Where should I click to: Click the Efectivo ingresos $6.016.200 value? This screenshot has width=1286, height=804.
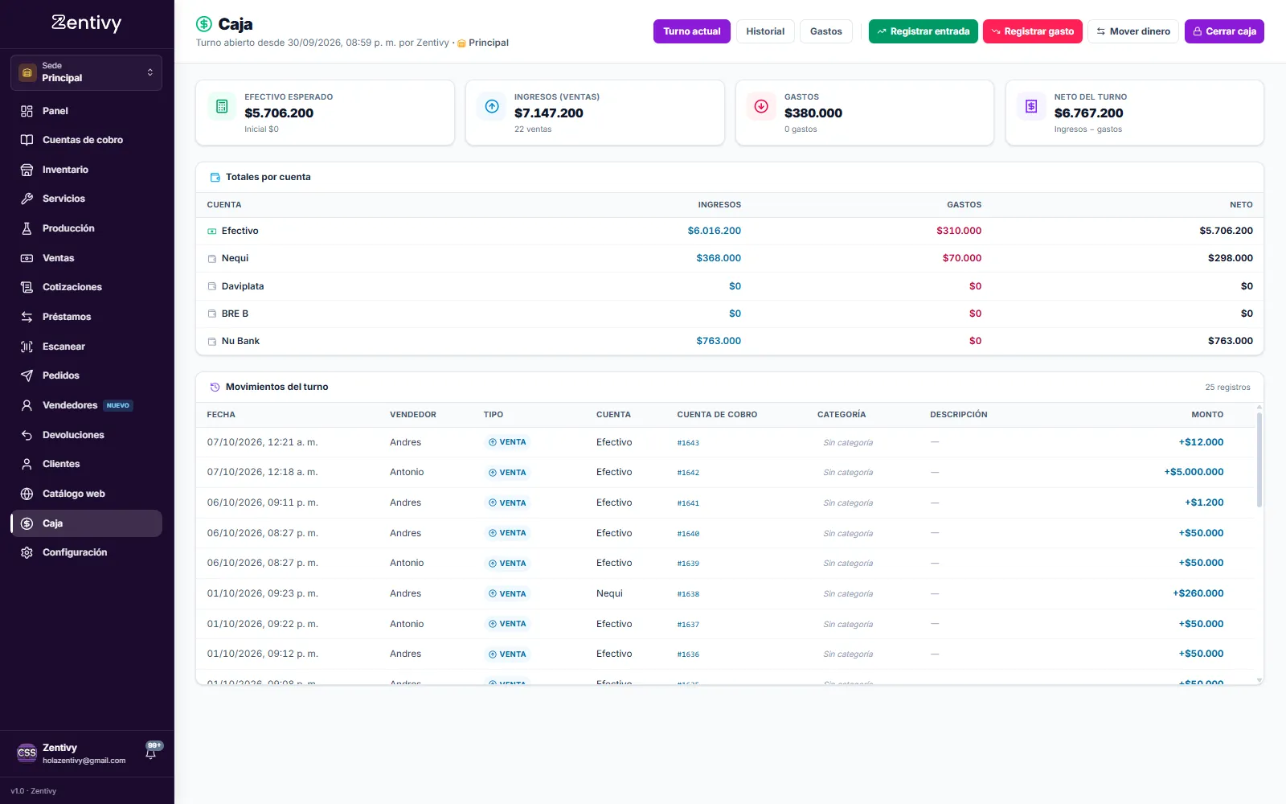tap(715, 231)
